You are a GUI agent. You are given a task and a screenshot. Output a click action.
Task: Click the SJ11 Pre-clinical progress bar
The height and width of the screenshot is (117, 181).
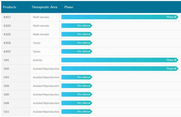coord(77,112)
